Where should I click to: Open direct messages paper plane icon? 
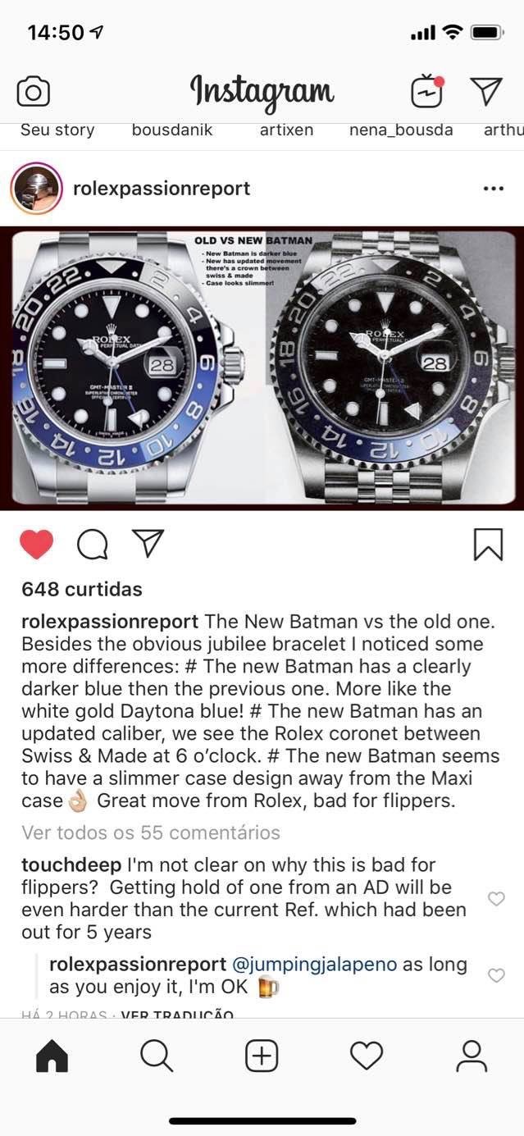486,91
